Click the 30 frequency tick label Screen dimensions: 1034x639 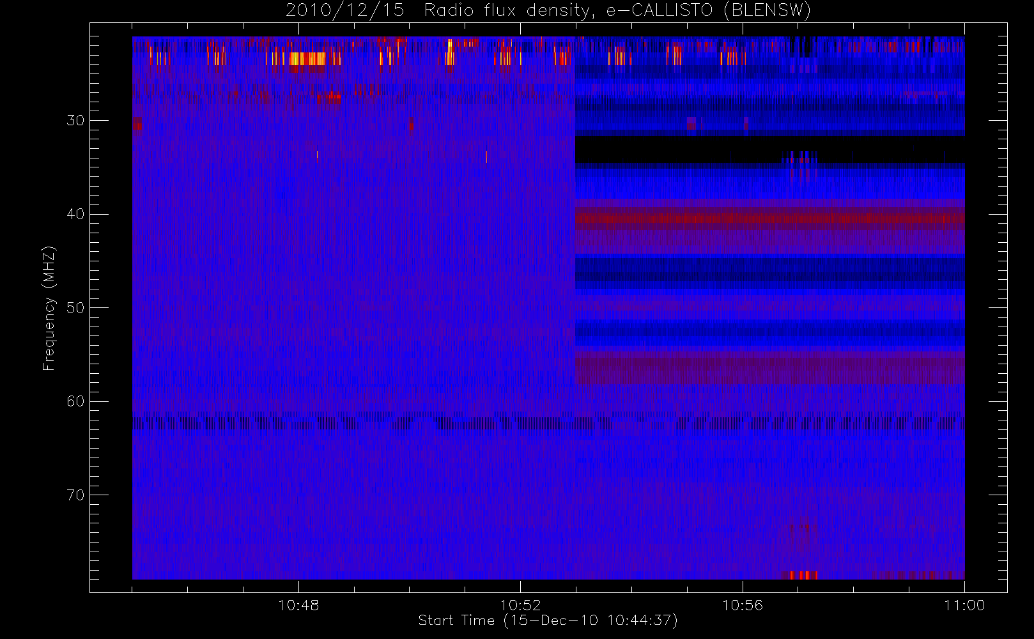(x=75, y=121)
